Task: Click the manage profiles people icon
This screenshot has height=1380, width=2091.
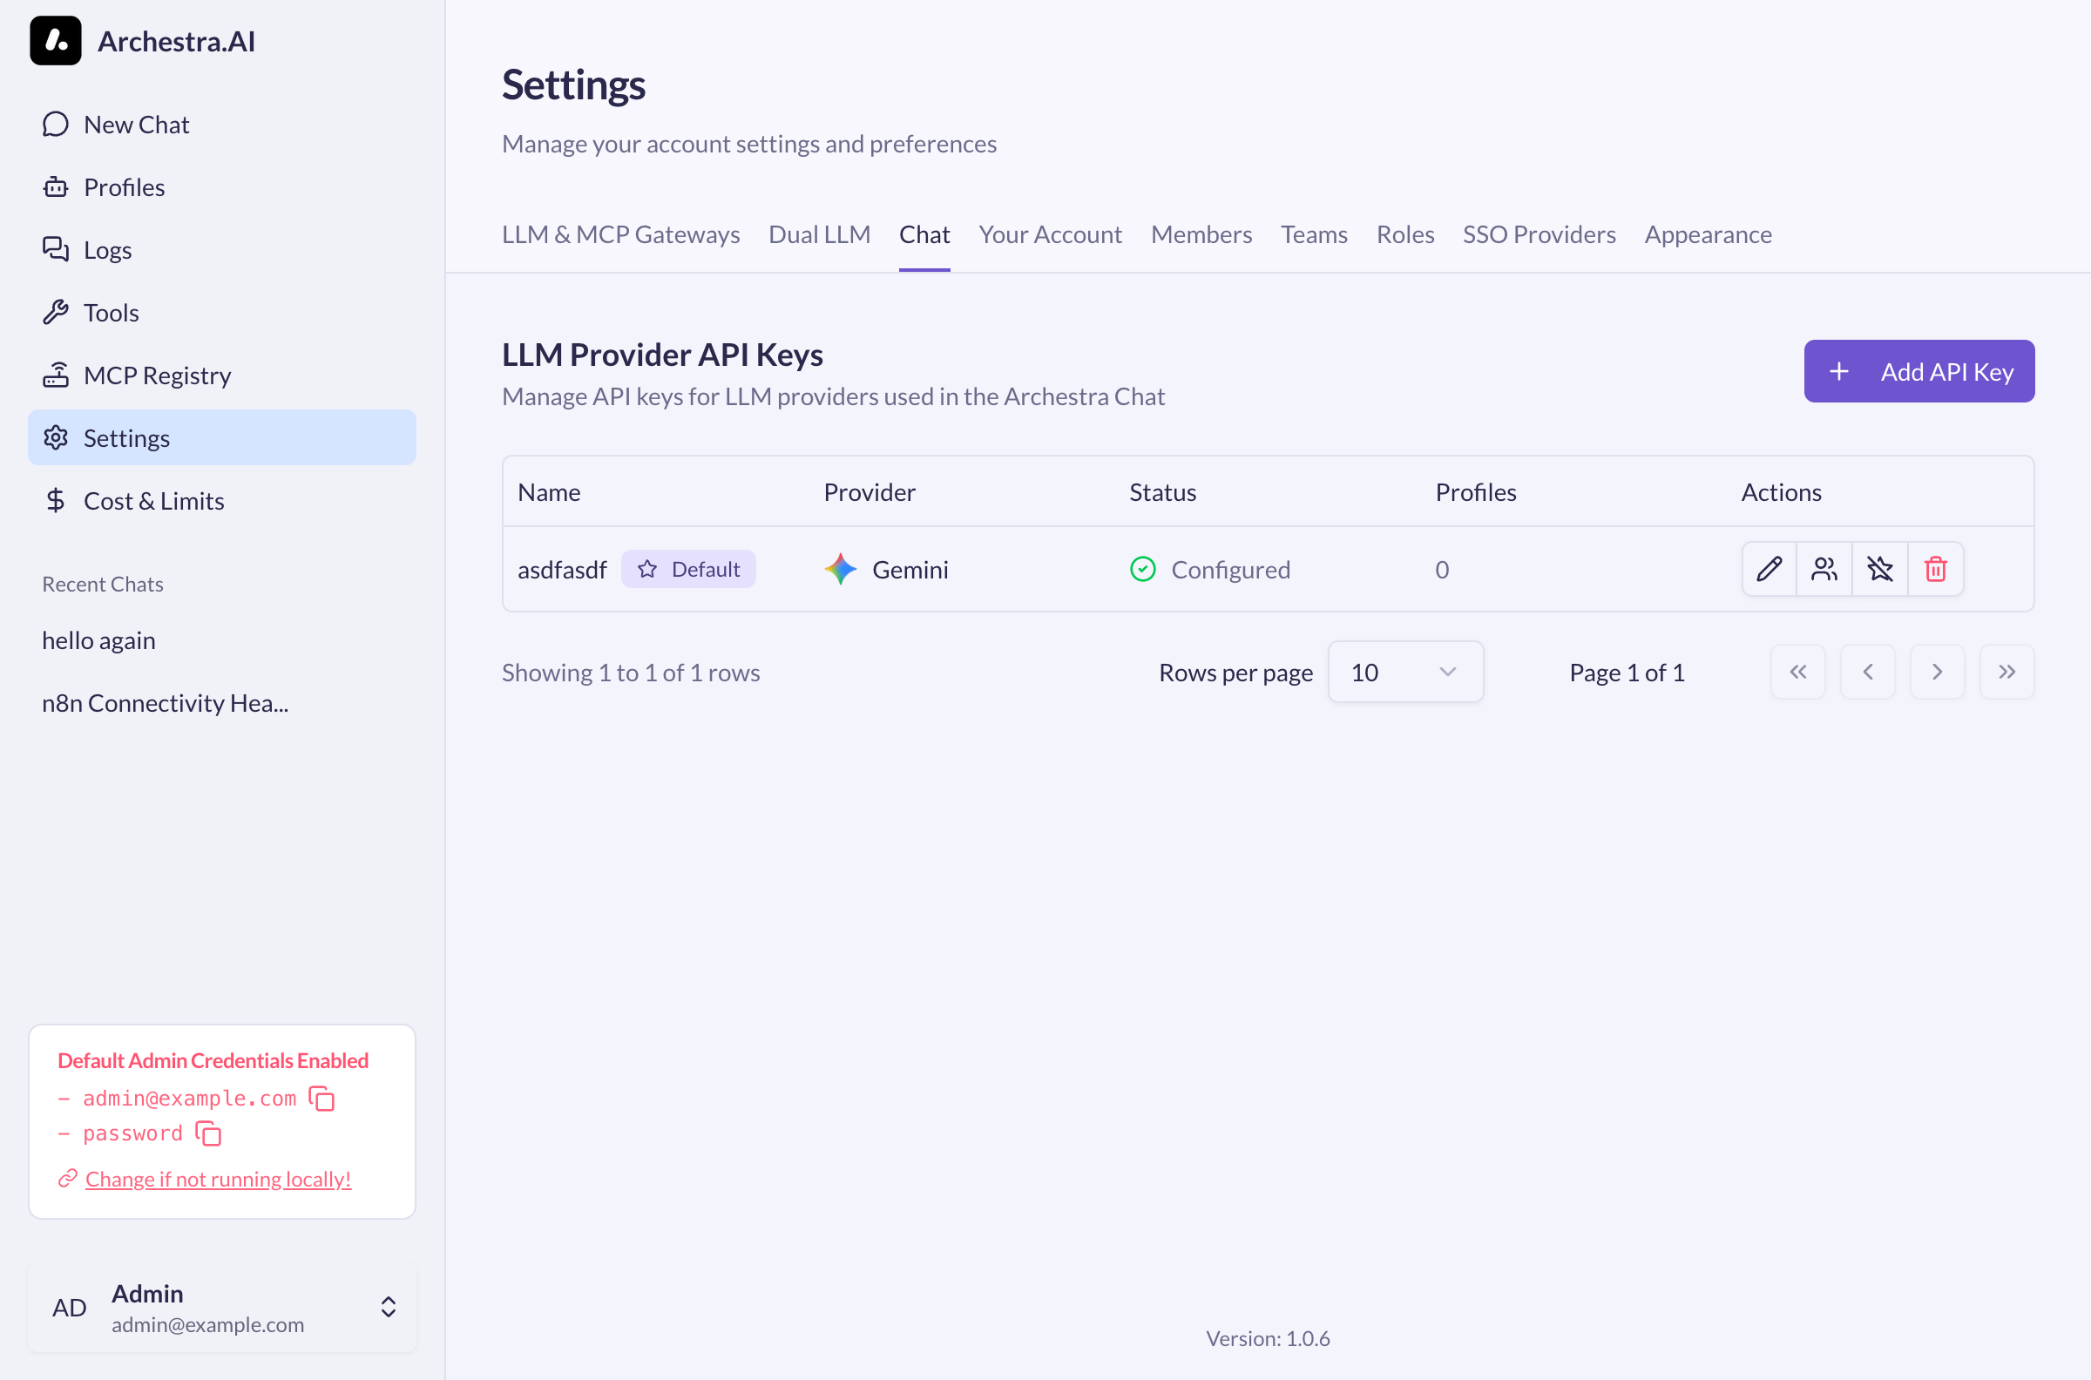Action: pyautogui.click(x=1824, y=570)
